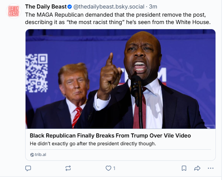Repost using the looping arrows icon
224x180 pixels.
pos(68,168)
